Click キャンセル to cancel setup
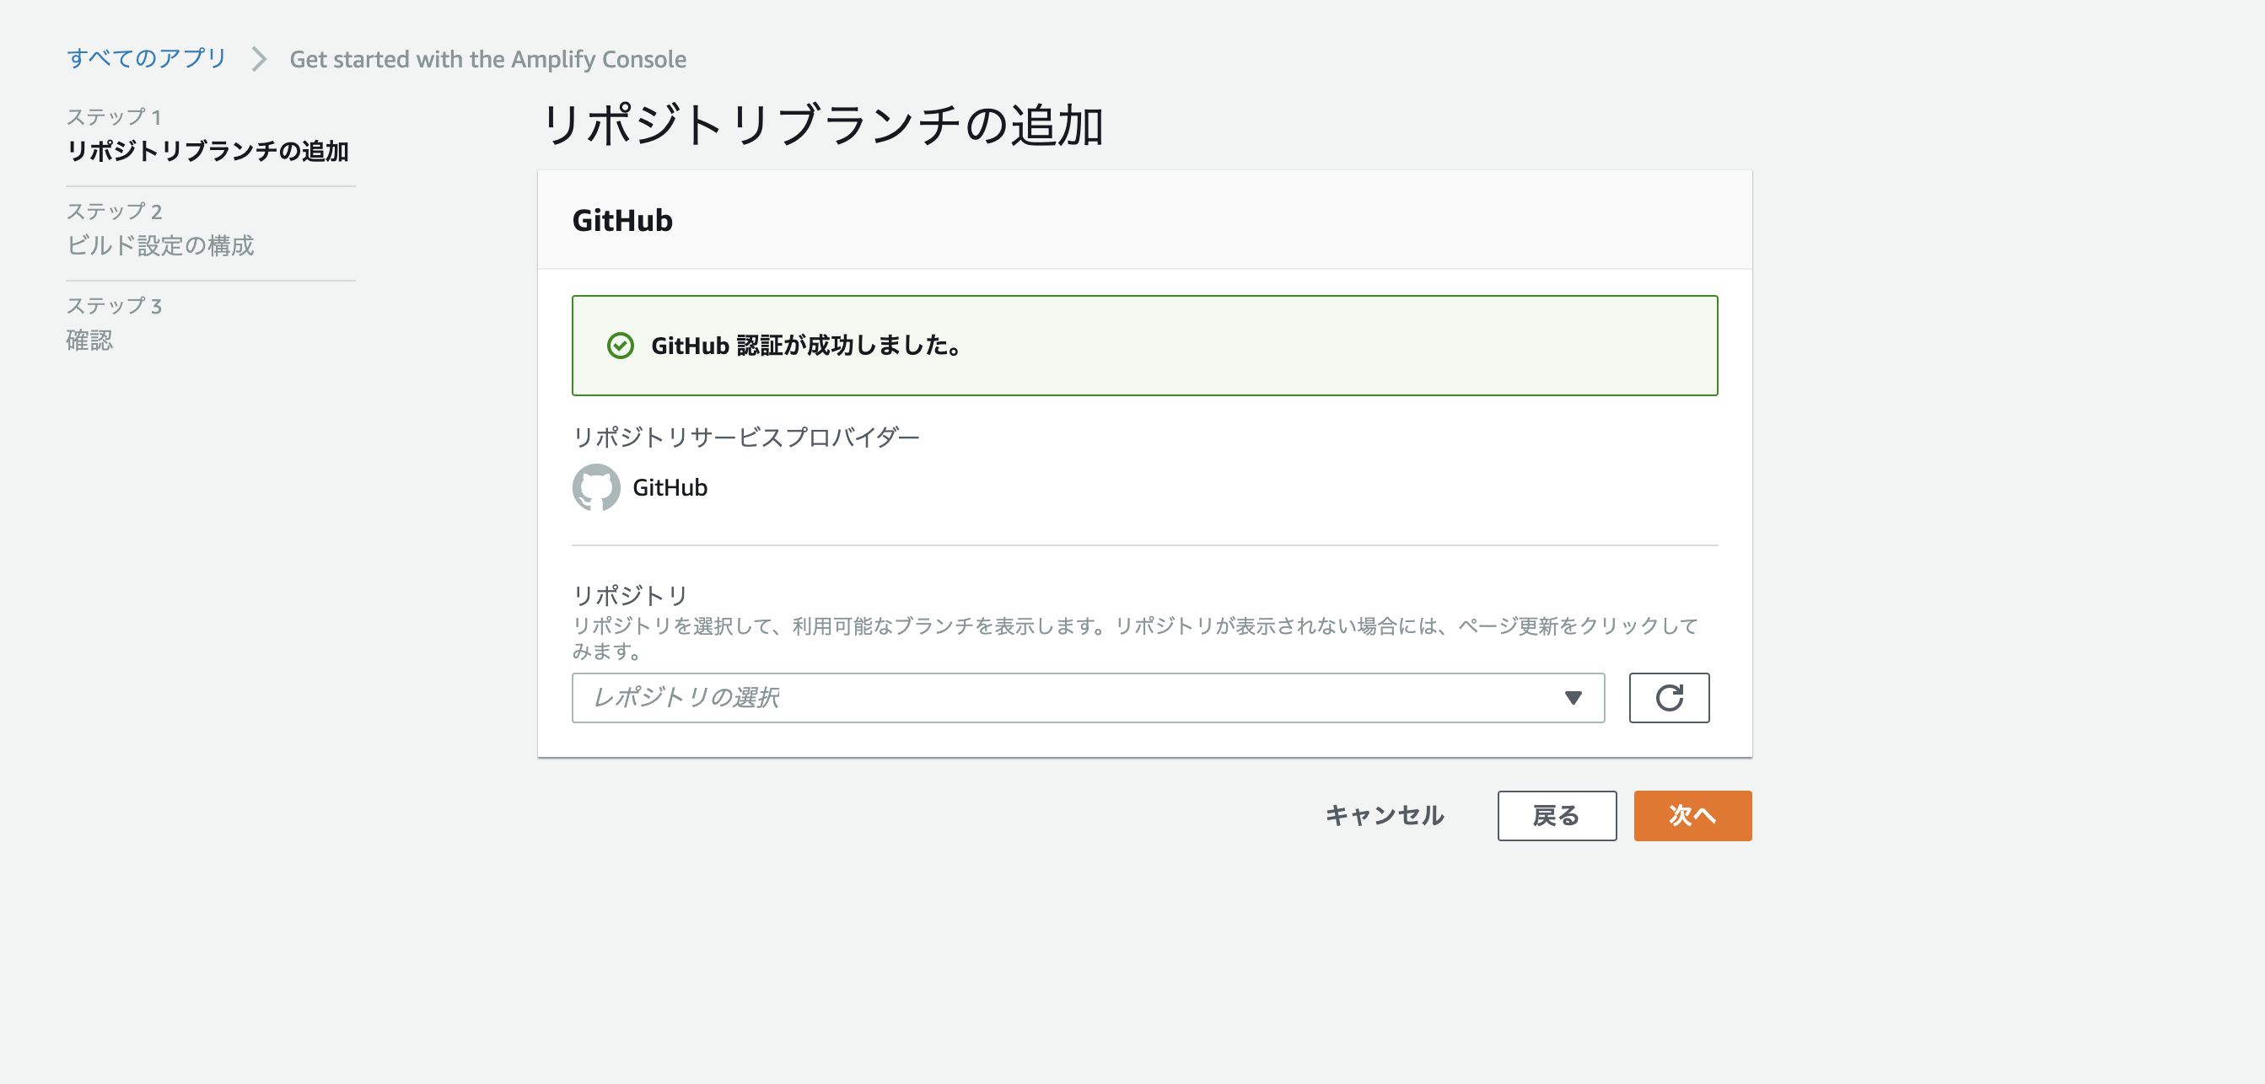 (1384, 815)
